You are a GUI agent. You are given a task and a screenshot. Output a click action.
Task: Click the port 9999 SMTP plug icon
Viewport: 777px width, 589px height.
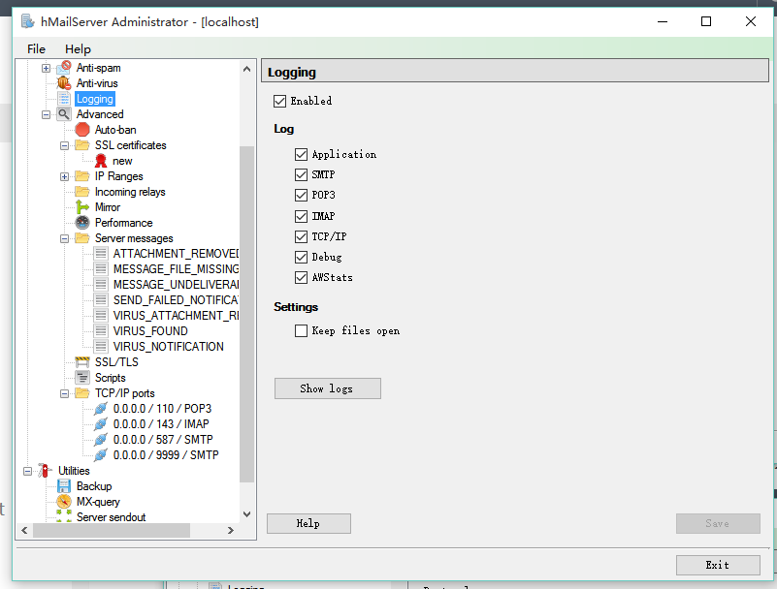(x=101, y=455)
